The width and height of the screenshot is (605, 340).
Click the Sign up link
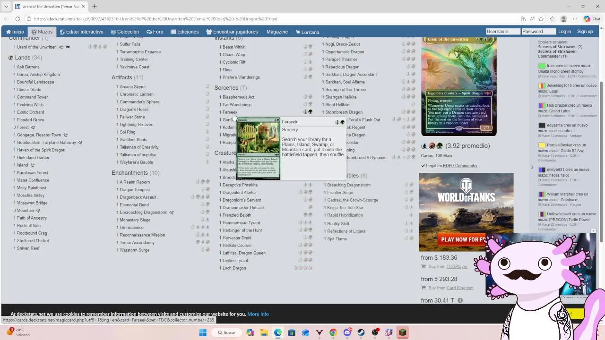[585, 32]
